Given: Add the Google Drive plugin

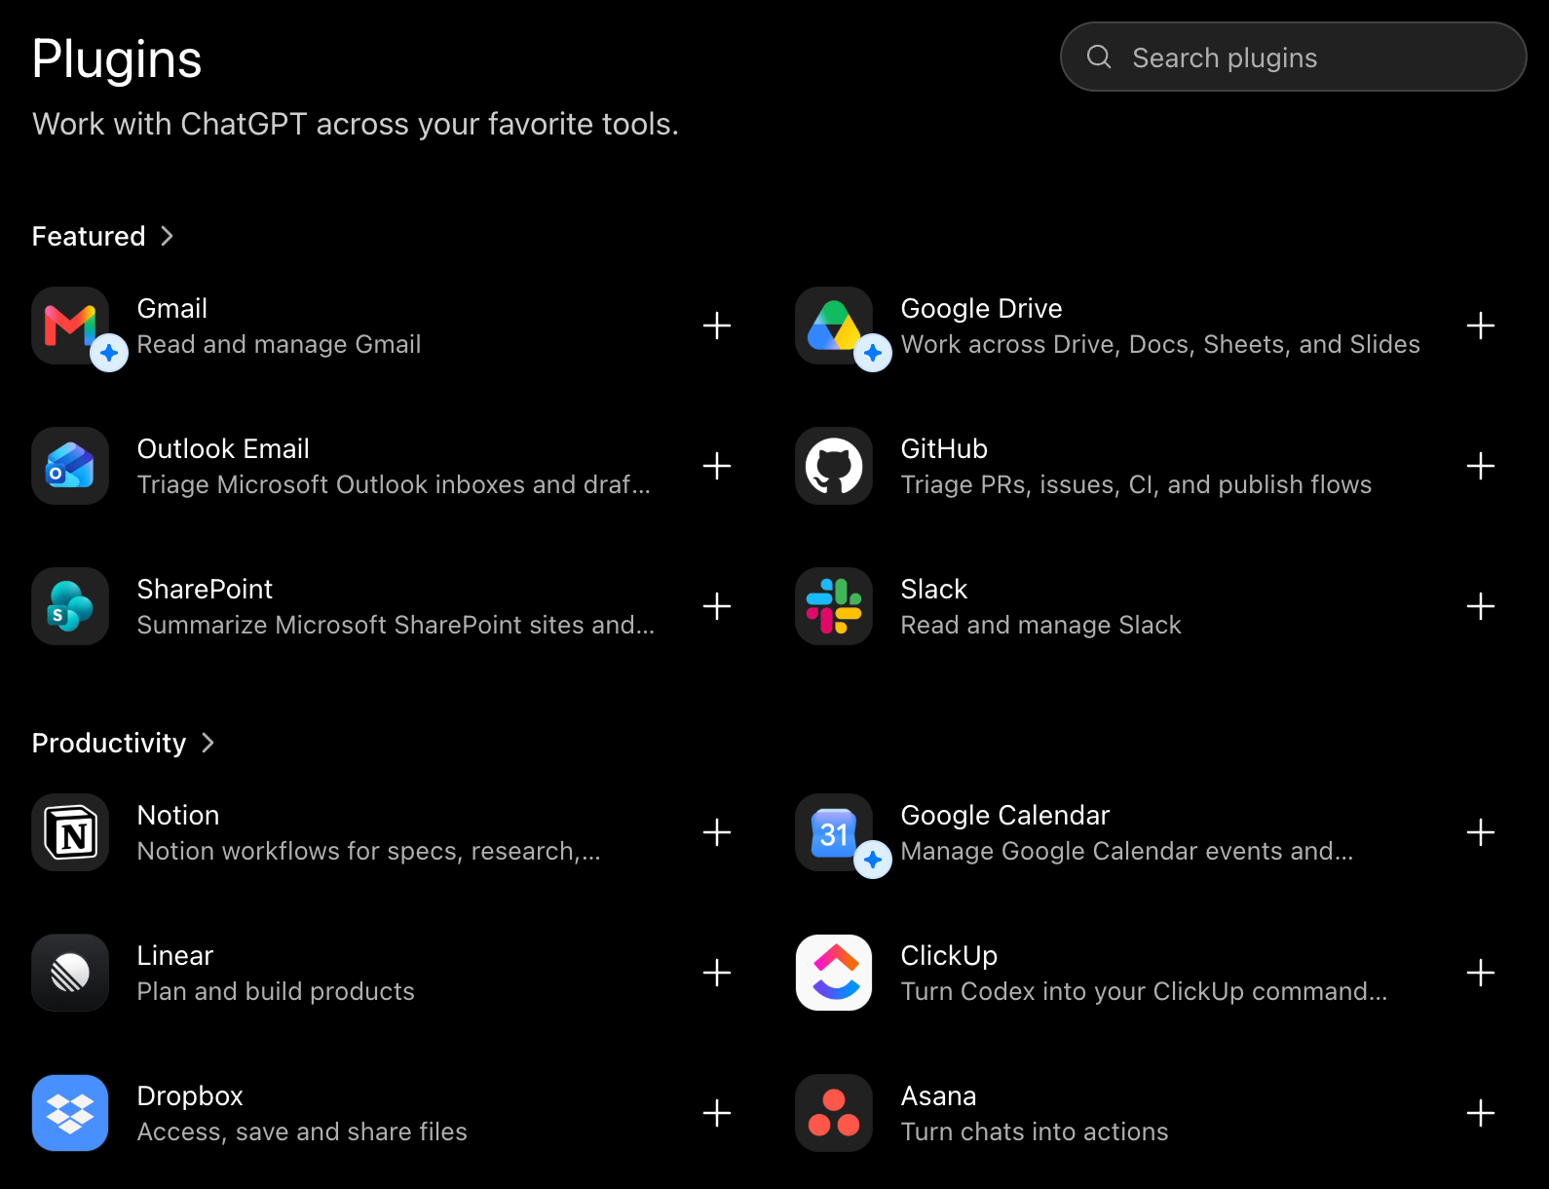Looking at the screenshot, I should tap(1481, 326).
